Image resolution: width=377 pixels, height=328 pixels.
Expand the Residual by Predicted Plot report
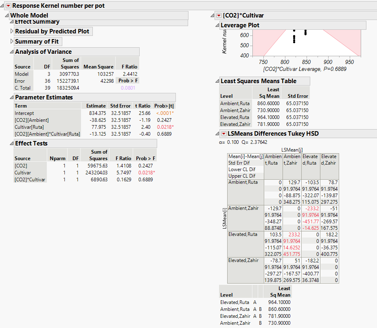[x=11, y=31]
